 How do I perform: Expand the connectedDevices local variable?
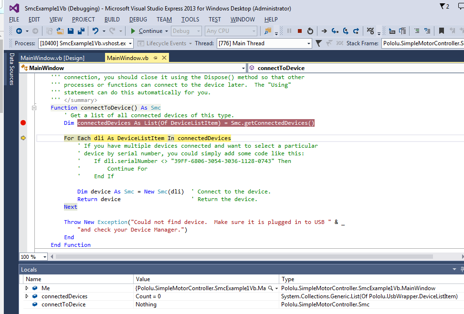27,296
